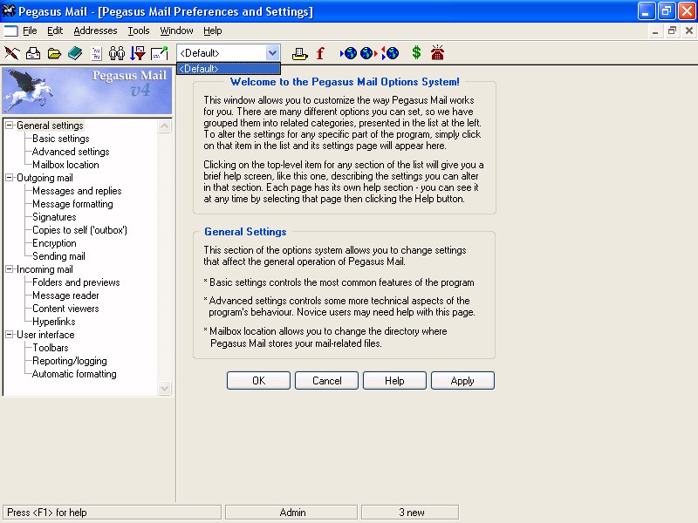Click the tree scrollbar up arrow

(164, 126)
